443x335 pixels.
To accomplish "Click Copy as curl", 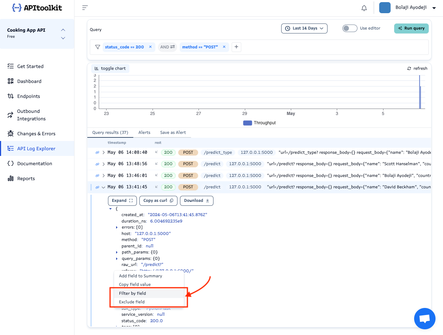I will (x=158, y=200).
